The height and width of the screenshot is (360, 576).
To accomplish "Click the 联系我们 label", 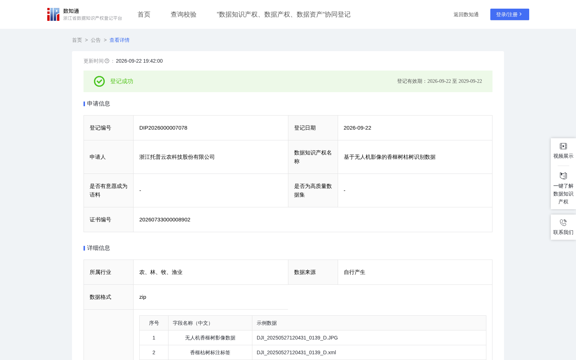I will (563, 232).
